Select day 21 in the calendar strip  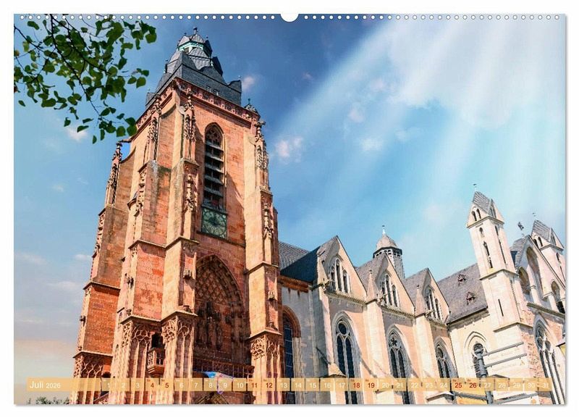pos(400,385)
